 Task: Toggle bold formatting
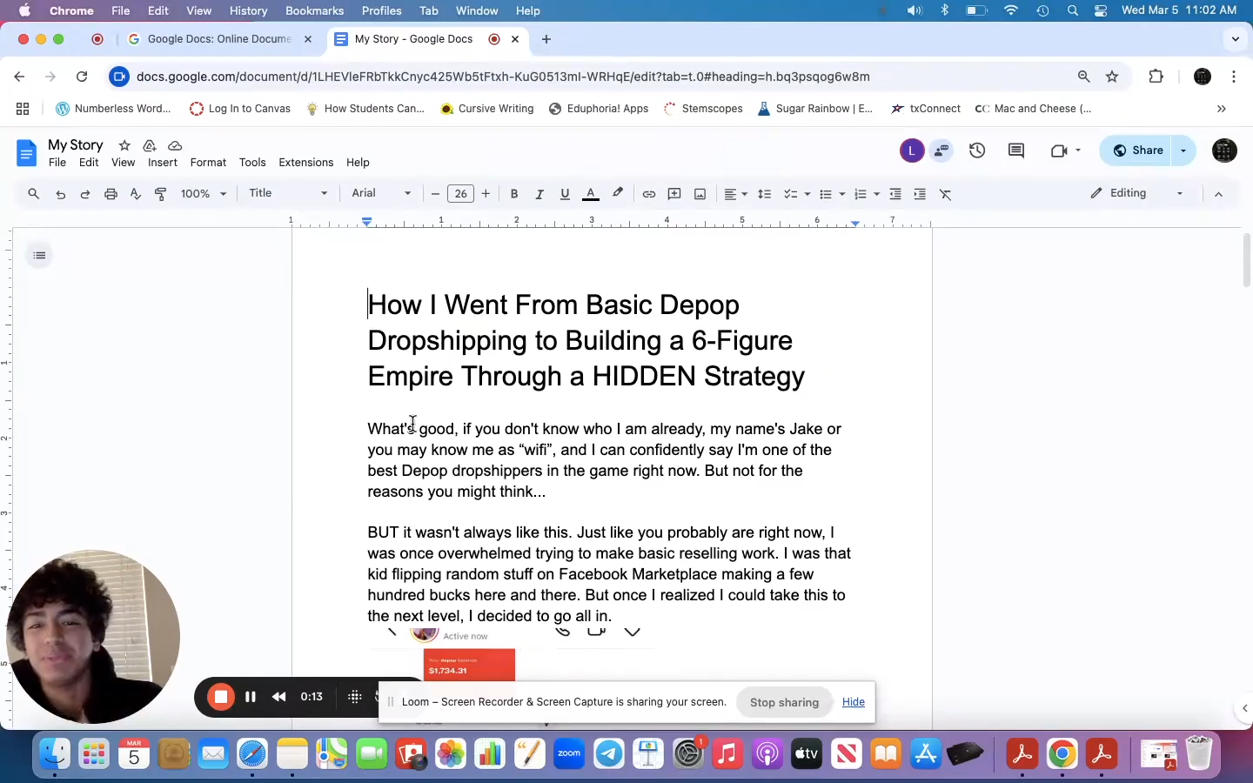pyautogui.click(x=514, y=194)
